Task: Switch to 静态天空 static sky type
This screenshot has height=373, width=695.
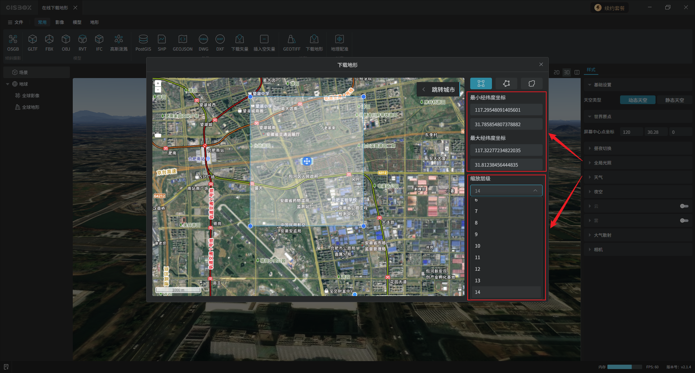Action: tap(674, 100)
